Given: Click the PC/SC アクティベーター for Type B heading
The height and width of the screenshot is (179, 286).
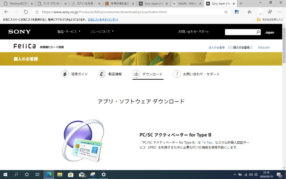Looking at the screenshot, I should pos(175,135).
